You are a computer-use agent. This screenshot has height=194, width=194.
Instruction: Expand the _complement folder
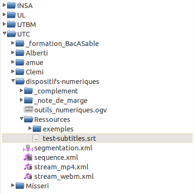[21, 90]
